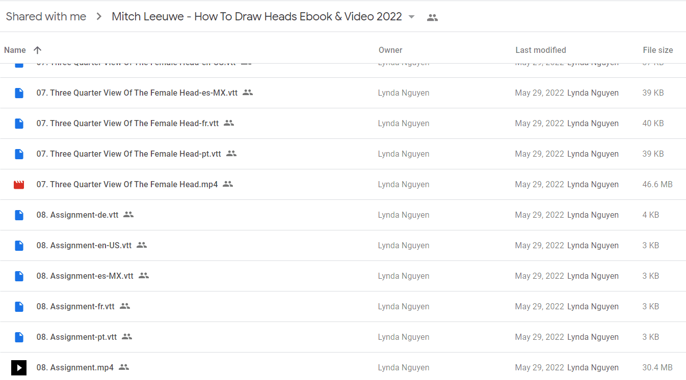Click the Name column header
Screen dimensions: 686x380
click(x=15, y=50)
